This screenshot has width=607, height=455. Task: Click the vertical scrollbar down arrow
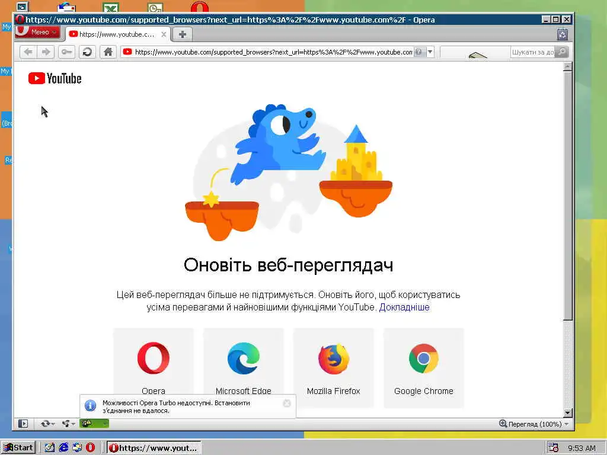(567, 412)
